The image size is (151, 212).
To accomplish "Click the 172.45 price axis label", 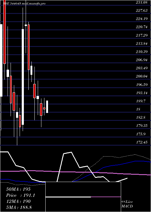I will (x=142, y=142).
